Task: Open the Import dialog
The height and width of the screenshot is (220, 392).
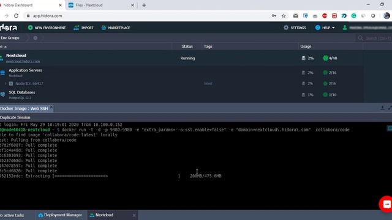Action: (83, 28)
